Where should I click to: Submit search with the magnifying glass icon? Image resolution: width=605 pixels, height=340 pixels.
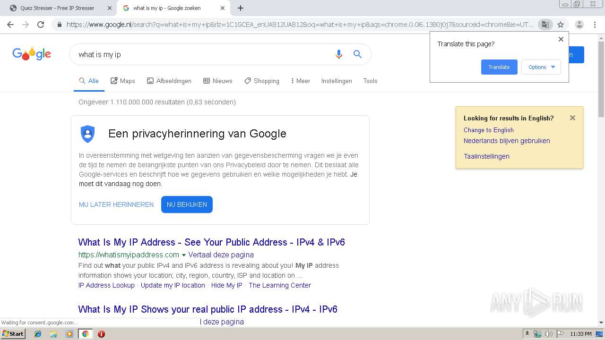pyautogui.click(x=357, y=54)
